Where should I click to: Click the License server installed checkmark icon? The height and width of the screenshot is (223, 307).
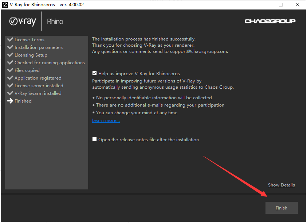pos(10,85)
